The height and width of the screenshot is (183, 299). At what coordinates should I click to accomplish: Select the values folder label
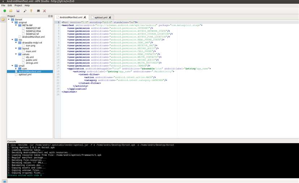pos(26,54)
